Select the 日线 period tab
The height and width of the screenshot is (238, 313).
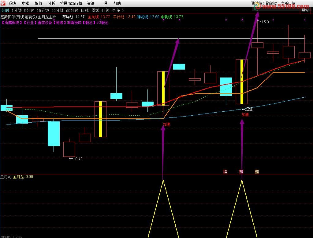(x=85, y=10)
